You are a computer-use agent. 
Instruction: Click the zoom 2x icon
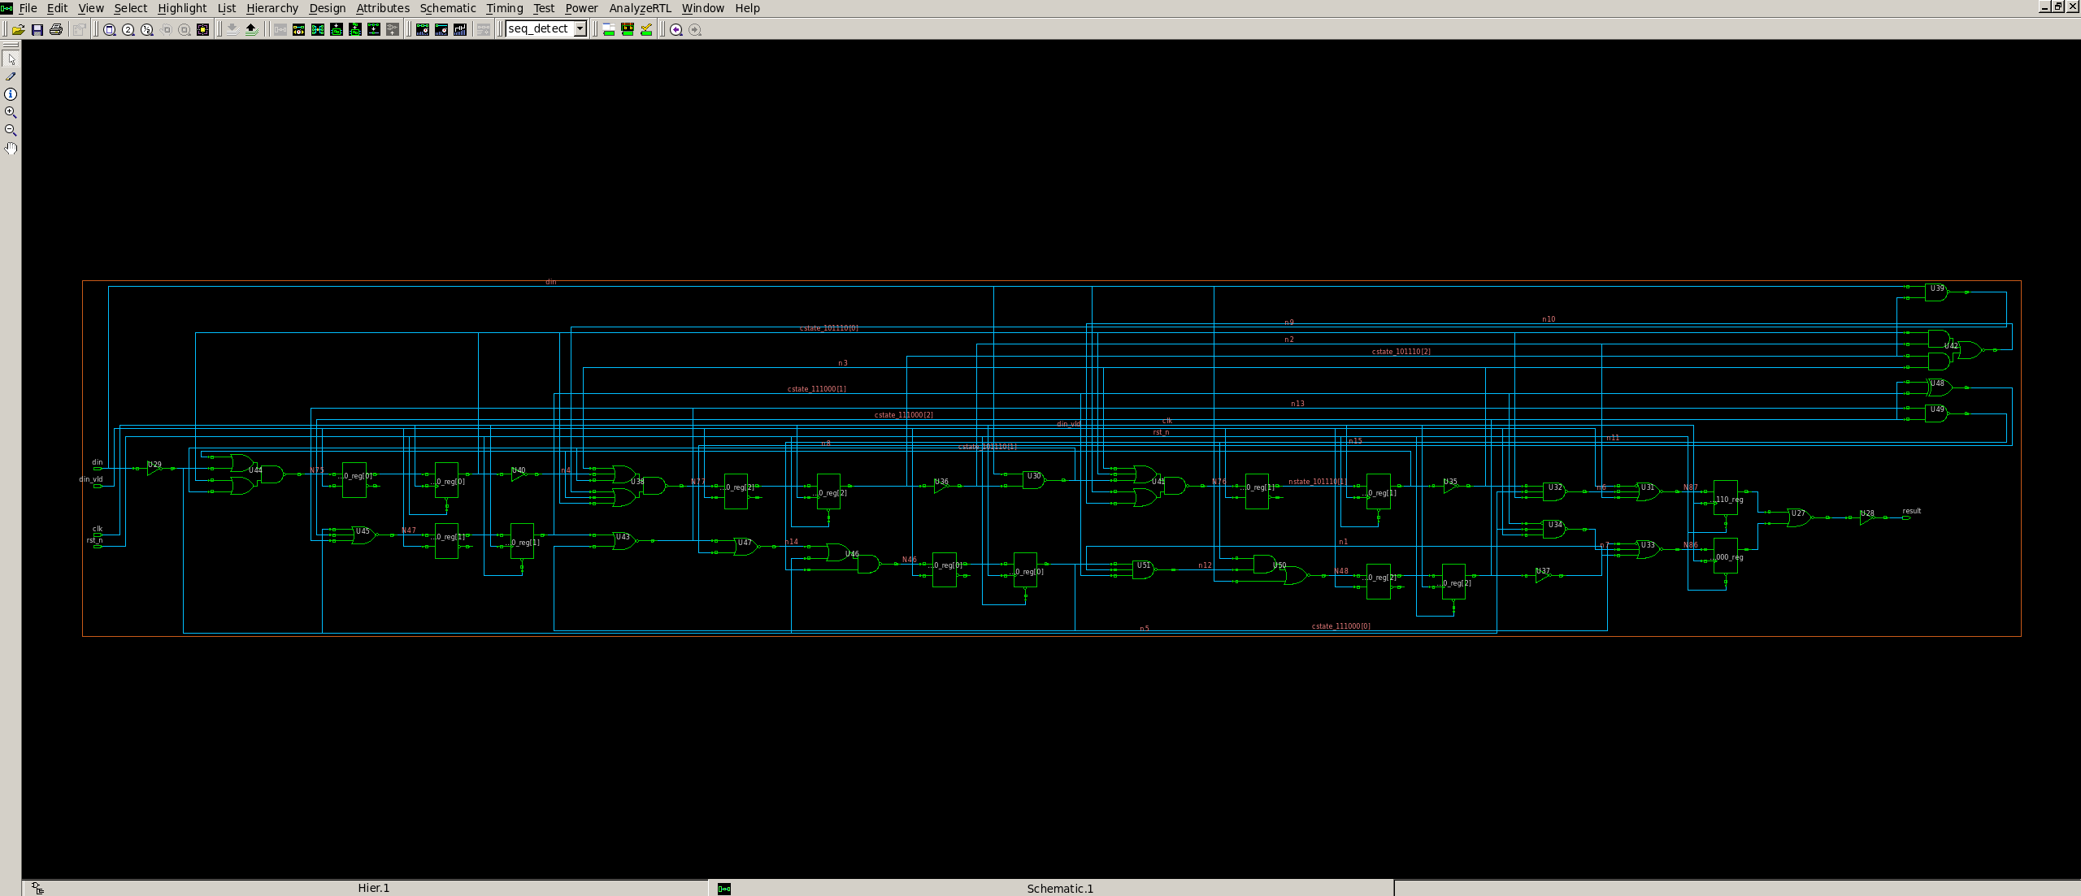(128, 29)
